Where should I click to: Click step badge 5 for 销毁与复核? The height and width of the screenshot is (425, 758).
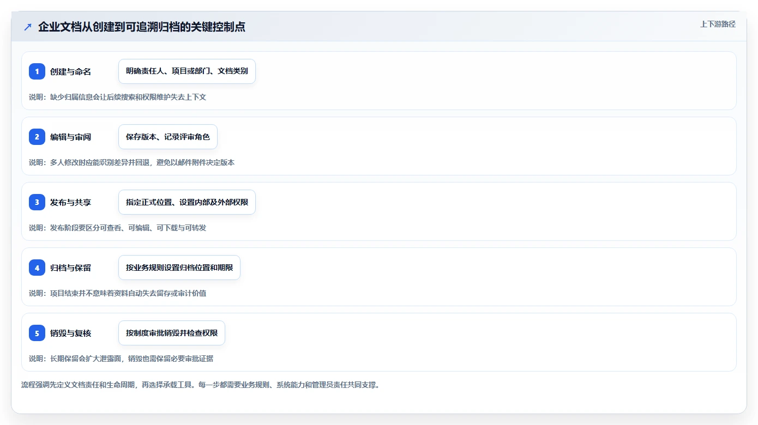(37, 333)
